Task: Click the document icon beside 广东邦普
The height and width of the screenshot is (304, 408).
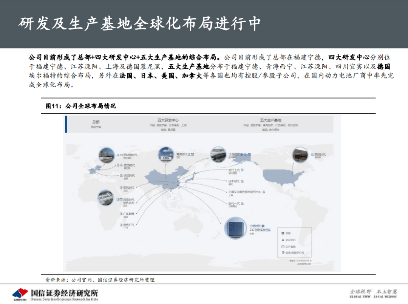Action: pyautogui.click(x=121, y=213)
